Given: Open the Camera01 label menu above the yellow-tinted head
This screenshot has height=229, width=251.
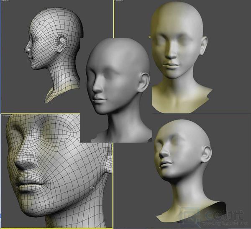Looking at the screenshot, I should (119, 1).
